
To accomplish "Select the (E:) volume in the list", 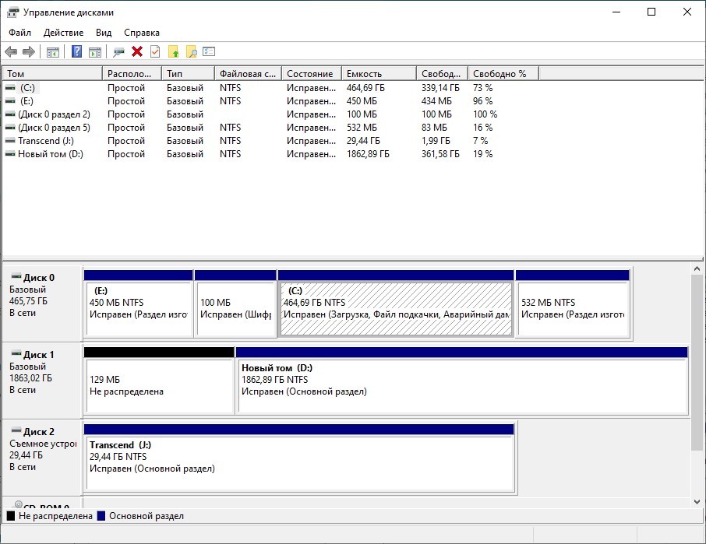I will 26,101.
